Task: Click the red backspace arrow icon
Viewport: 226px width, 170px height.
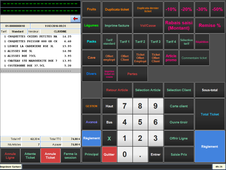Action: (x=75, y=19)
